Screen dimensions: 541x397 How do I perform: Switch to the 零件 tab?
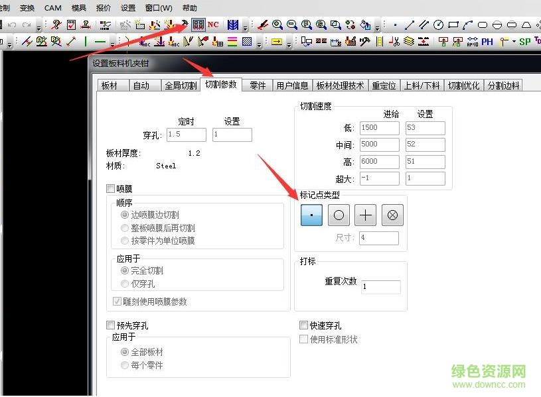point(257,84)
